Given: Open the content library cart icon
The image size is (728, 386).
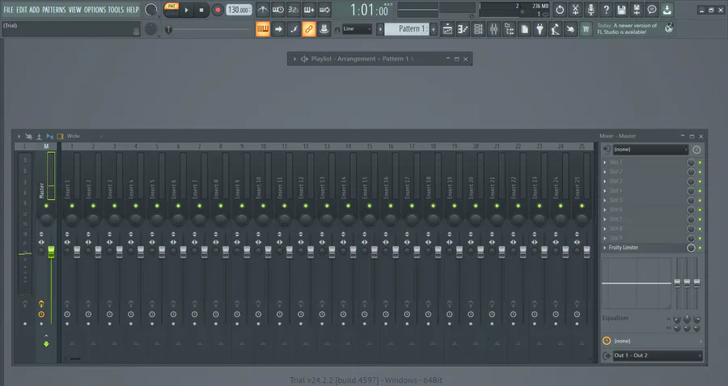Looking at the screenshot, I should [586, 29].
